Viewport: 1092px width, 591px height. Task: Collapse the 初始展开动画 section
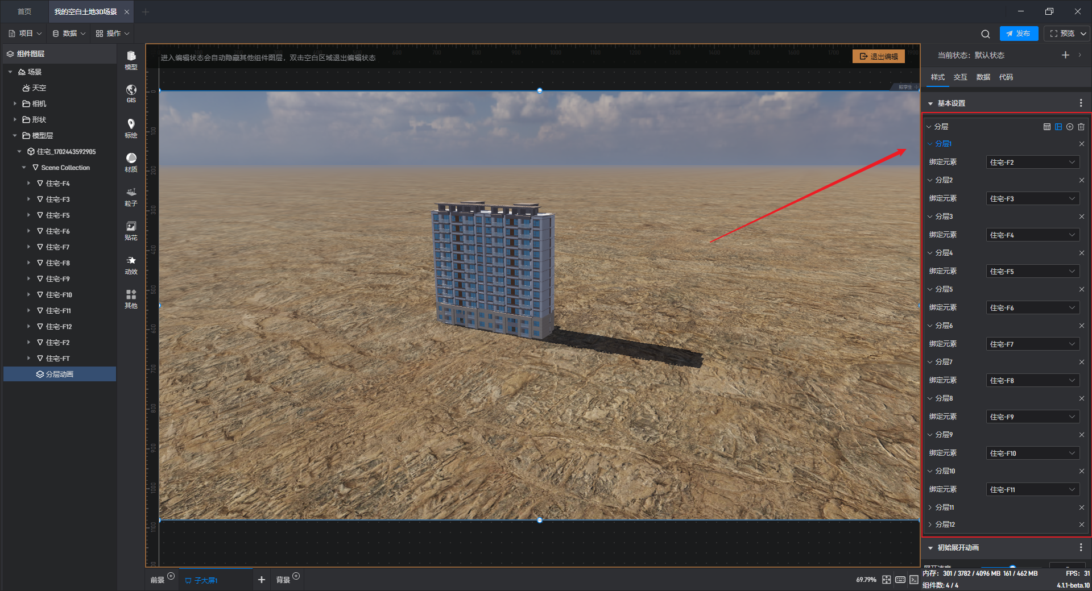coord(930,548)
